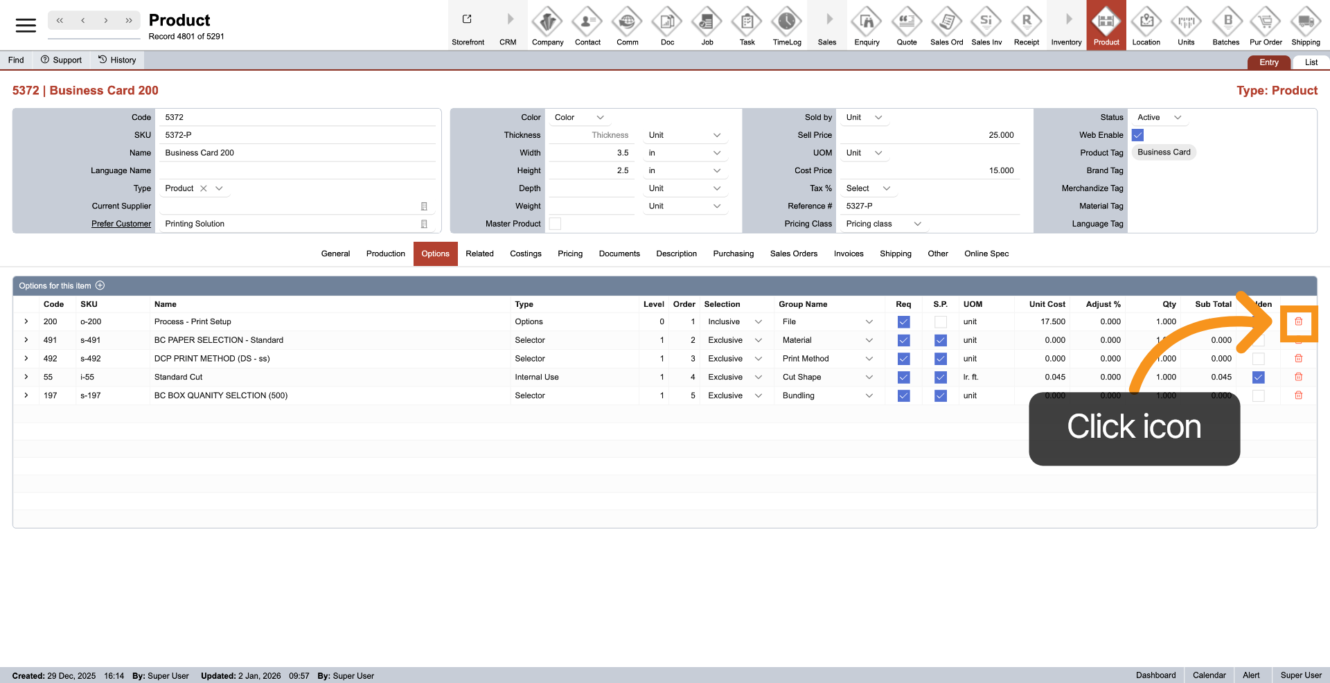
Task: Click the Shipping truck icon
Action: click(1305, 23)
